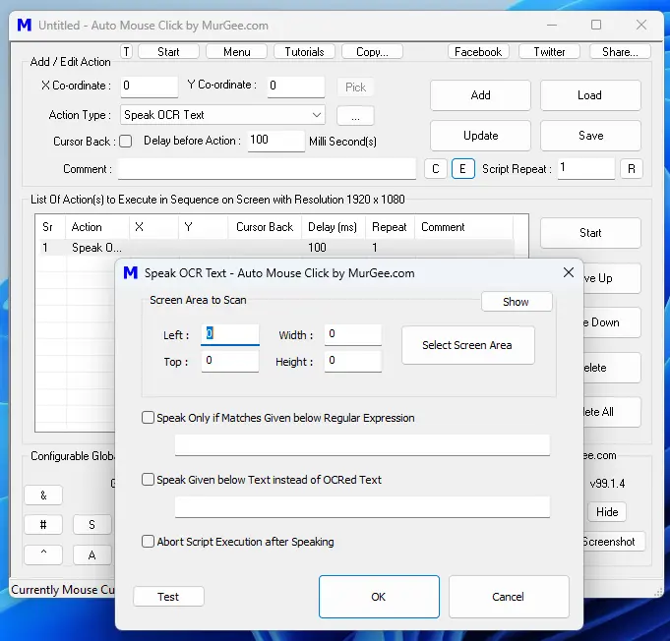Click the small T button beside Start
Image resolution: width=670 pixels, height=641 pixels.
(x=127, y=52)
